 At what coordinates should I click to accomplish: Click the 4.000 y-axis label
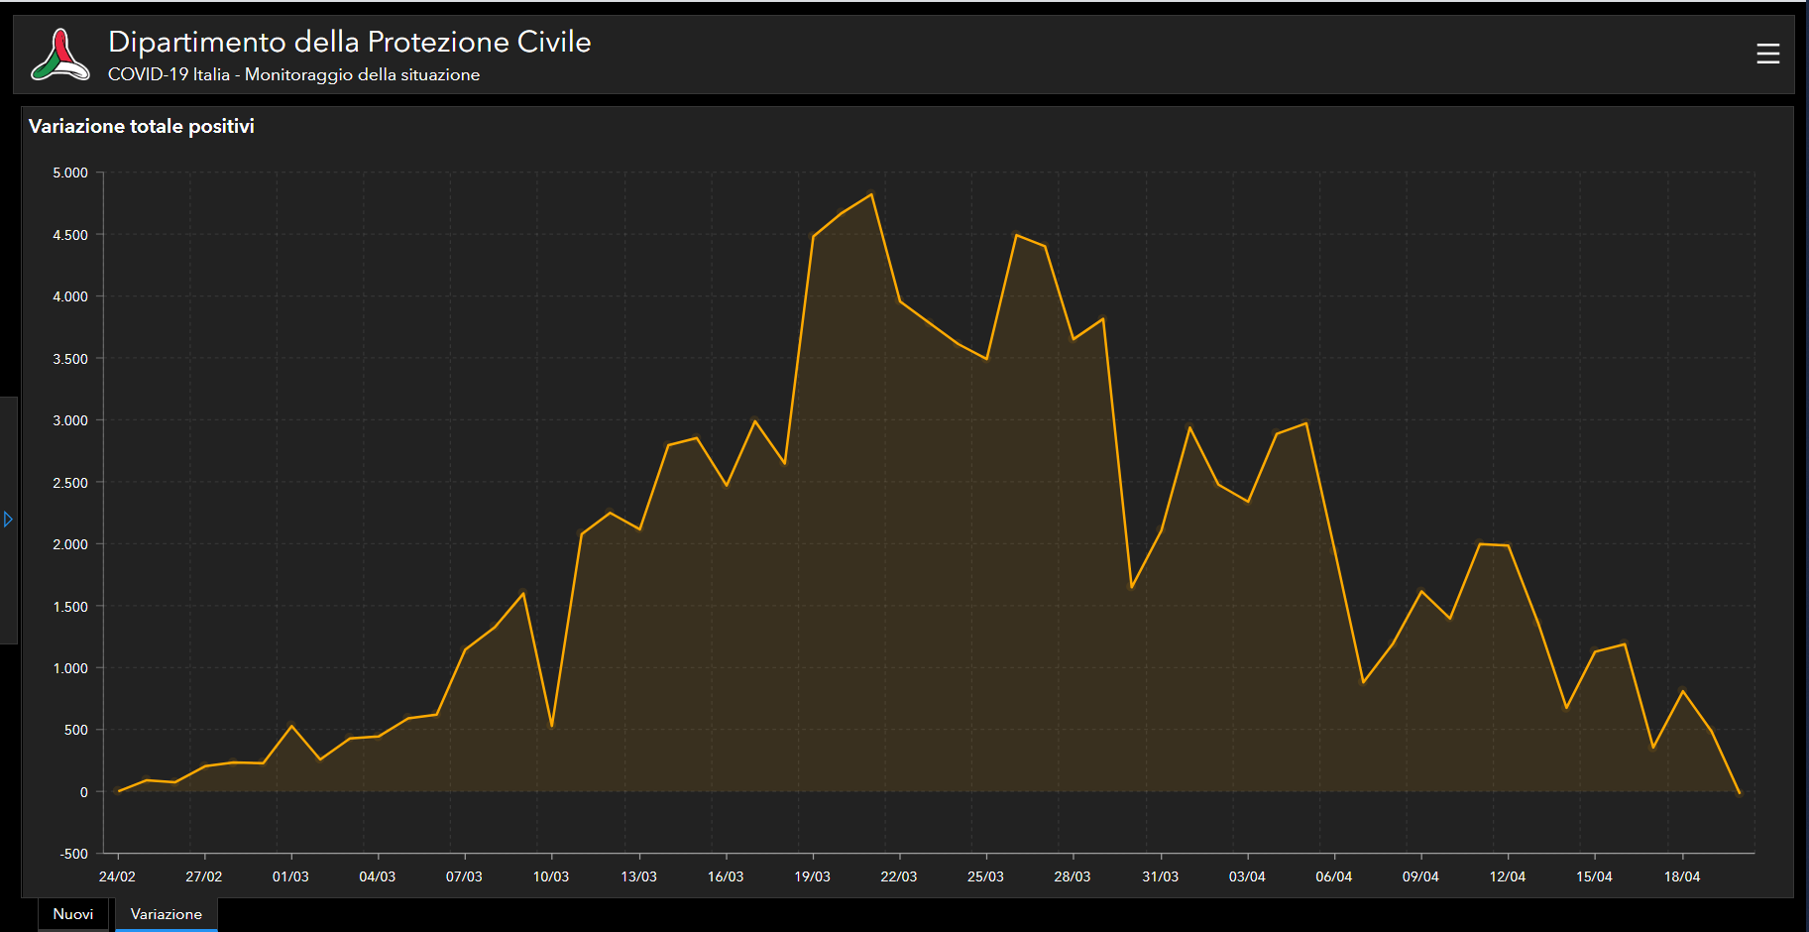(70, 296)
